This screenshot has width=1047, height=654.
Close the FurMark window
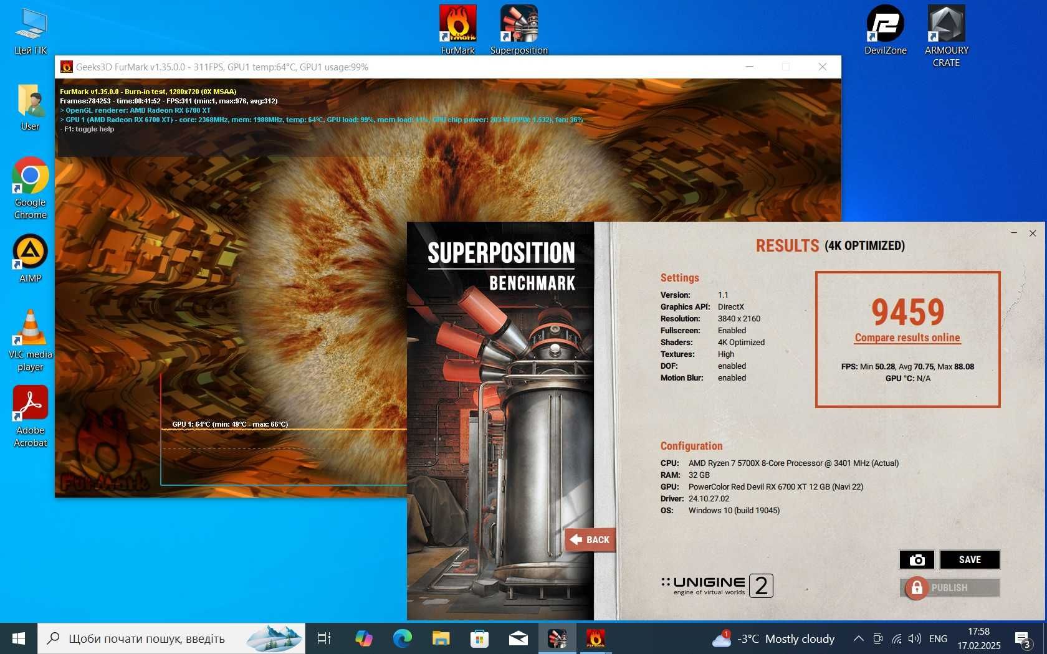(823, 67)
